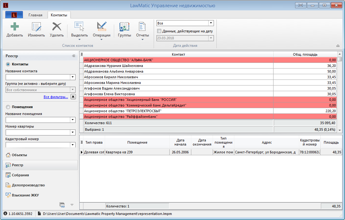Click the file icon in the status bar
Viewport: 345px width, 220px height.
pos(40,214)
